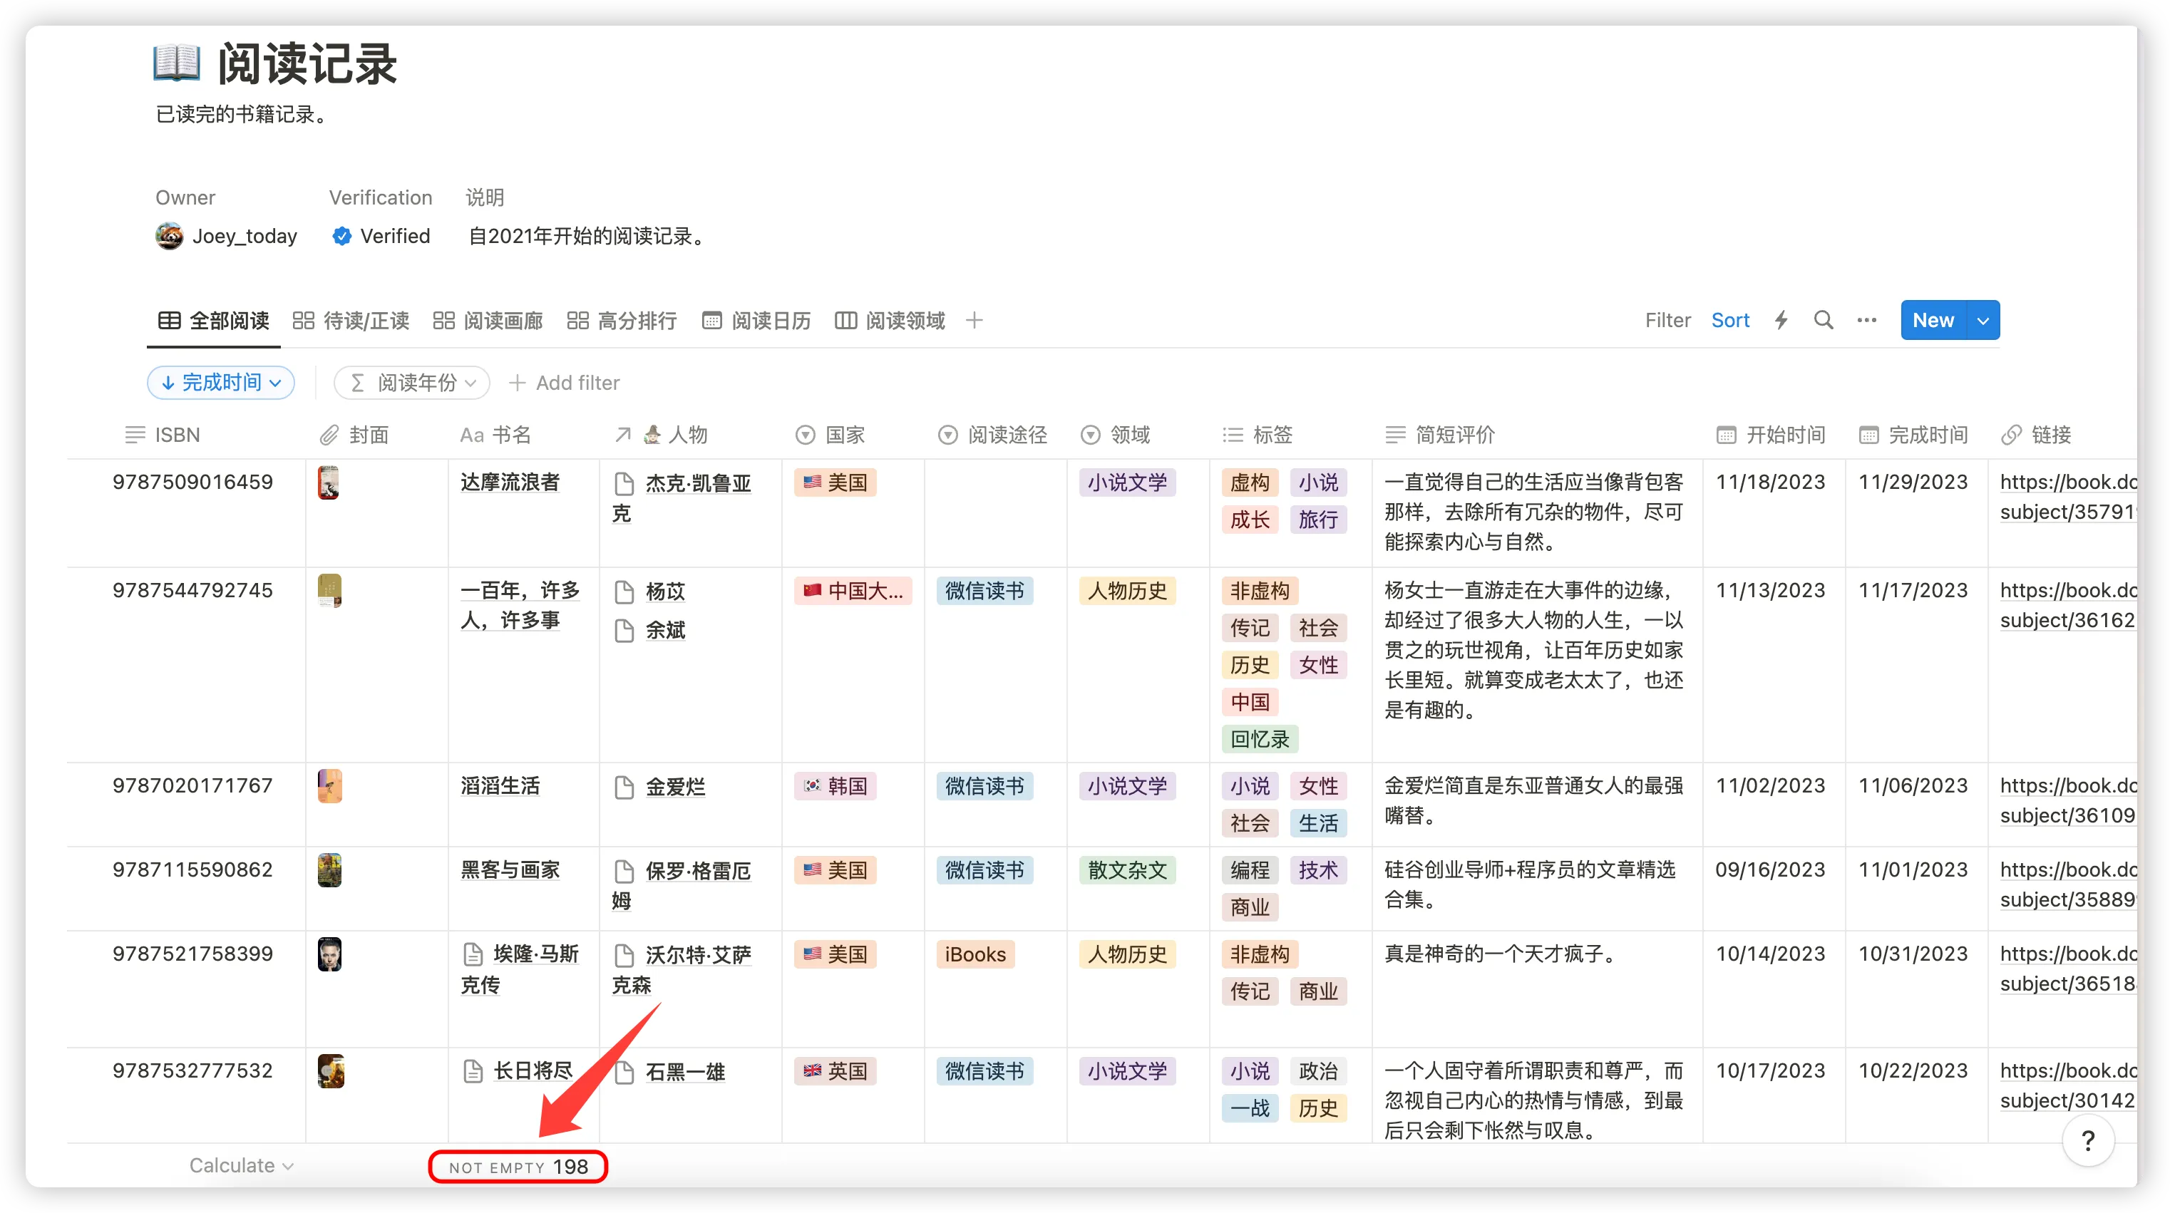Open the 完成时间 sort dropdown
The image size is (2170, 1213).
point(221,383)
